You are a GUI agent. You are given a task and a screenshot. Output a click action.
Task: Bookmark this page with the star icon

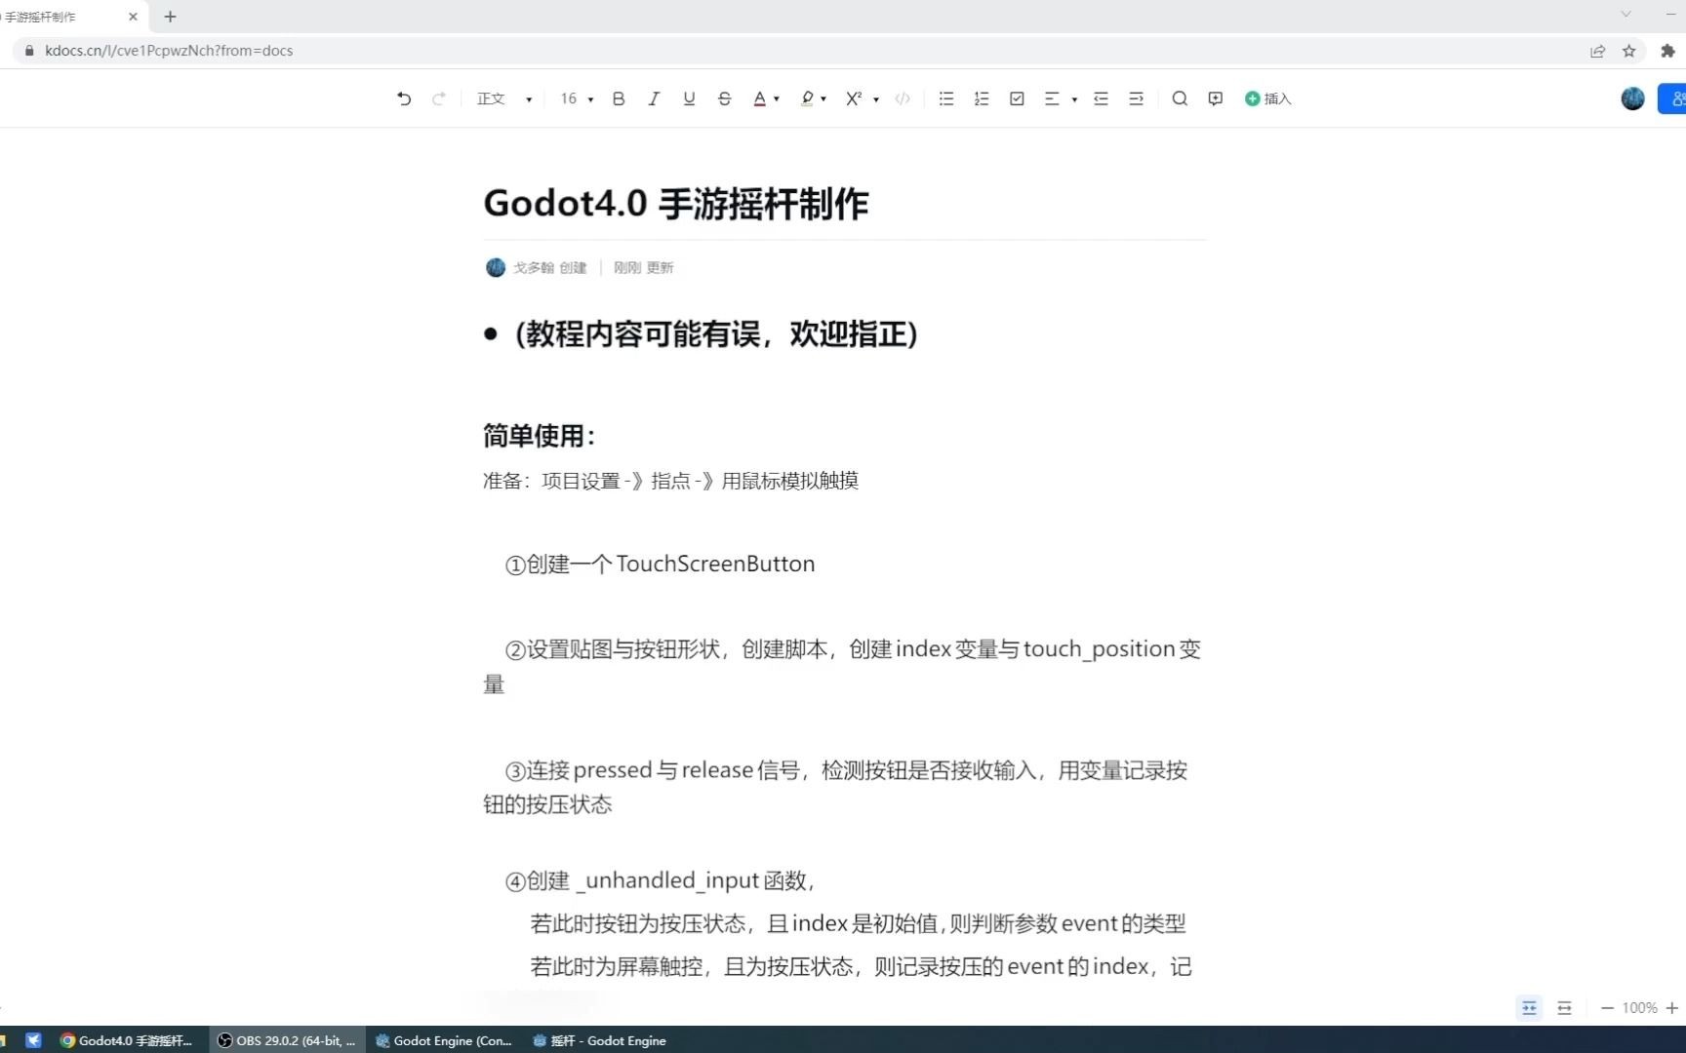click(1628, 51)
